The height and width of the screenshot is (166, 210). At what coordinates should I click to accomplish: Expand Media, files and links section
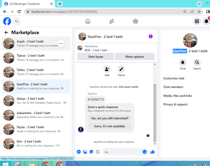[178, 96]
